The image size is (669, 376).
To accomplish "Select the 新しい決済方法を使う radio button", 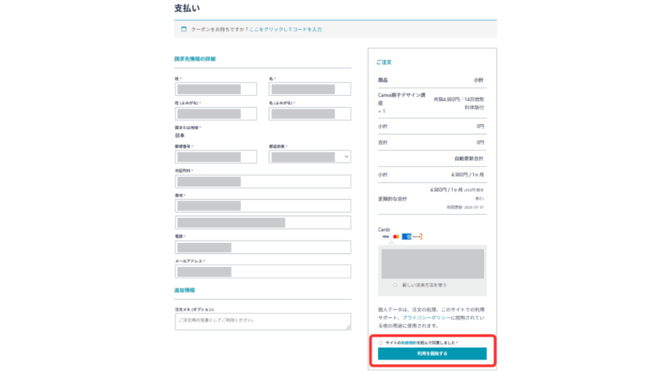I will (394, 286).
